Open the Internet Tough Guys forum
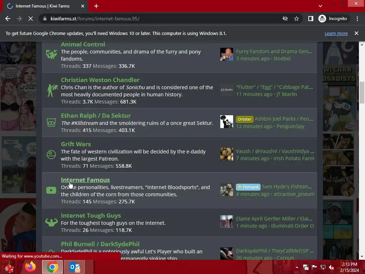This screenshot has height=274, width=365. pos(91,215)
